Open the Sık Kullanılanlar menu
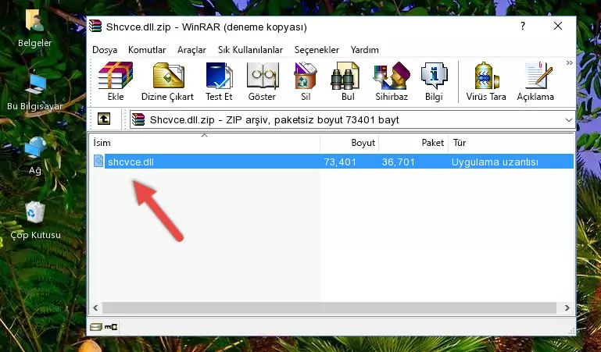 tap(250, 50)
